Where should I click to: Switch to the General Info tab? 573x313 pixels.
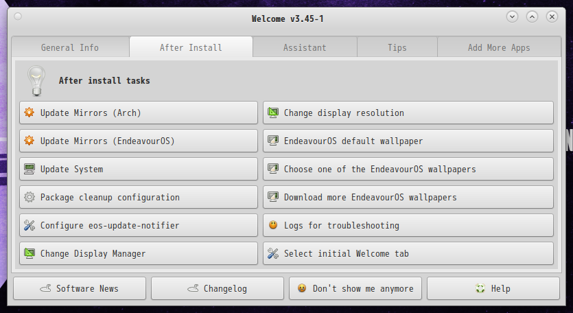point(70,47)
